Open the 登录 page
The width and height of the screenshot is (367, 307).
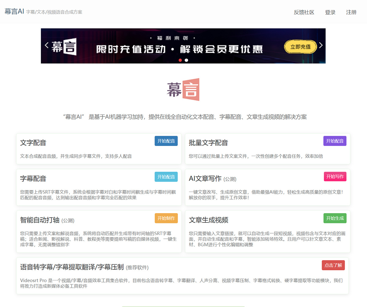click(330, 12)
